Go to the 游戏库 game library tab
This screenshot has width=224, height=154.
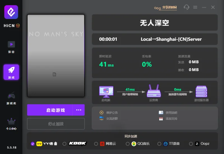[11, 98]
